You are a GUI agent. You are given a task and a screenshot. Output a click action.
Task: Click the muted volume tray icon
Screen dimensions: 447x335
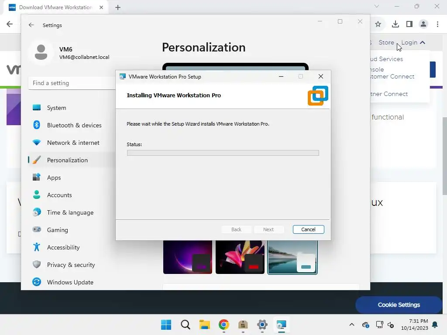point(391,325)
